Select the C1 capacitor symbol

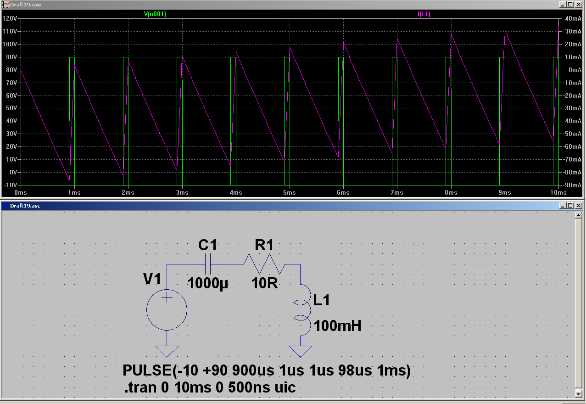click(x=208, y=264)
